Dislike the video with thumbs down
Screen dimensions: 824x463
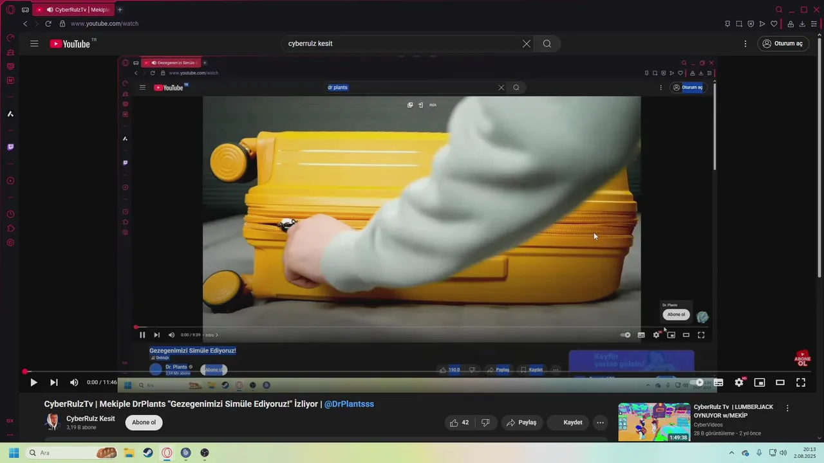coord(486,422)
